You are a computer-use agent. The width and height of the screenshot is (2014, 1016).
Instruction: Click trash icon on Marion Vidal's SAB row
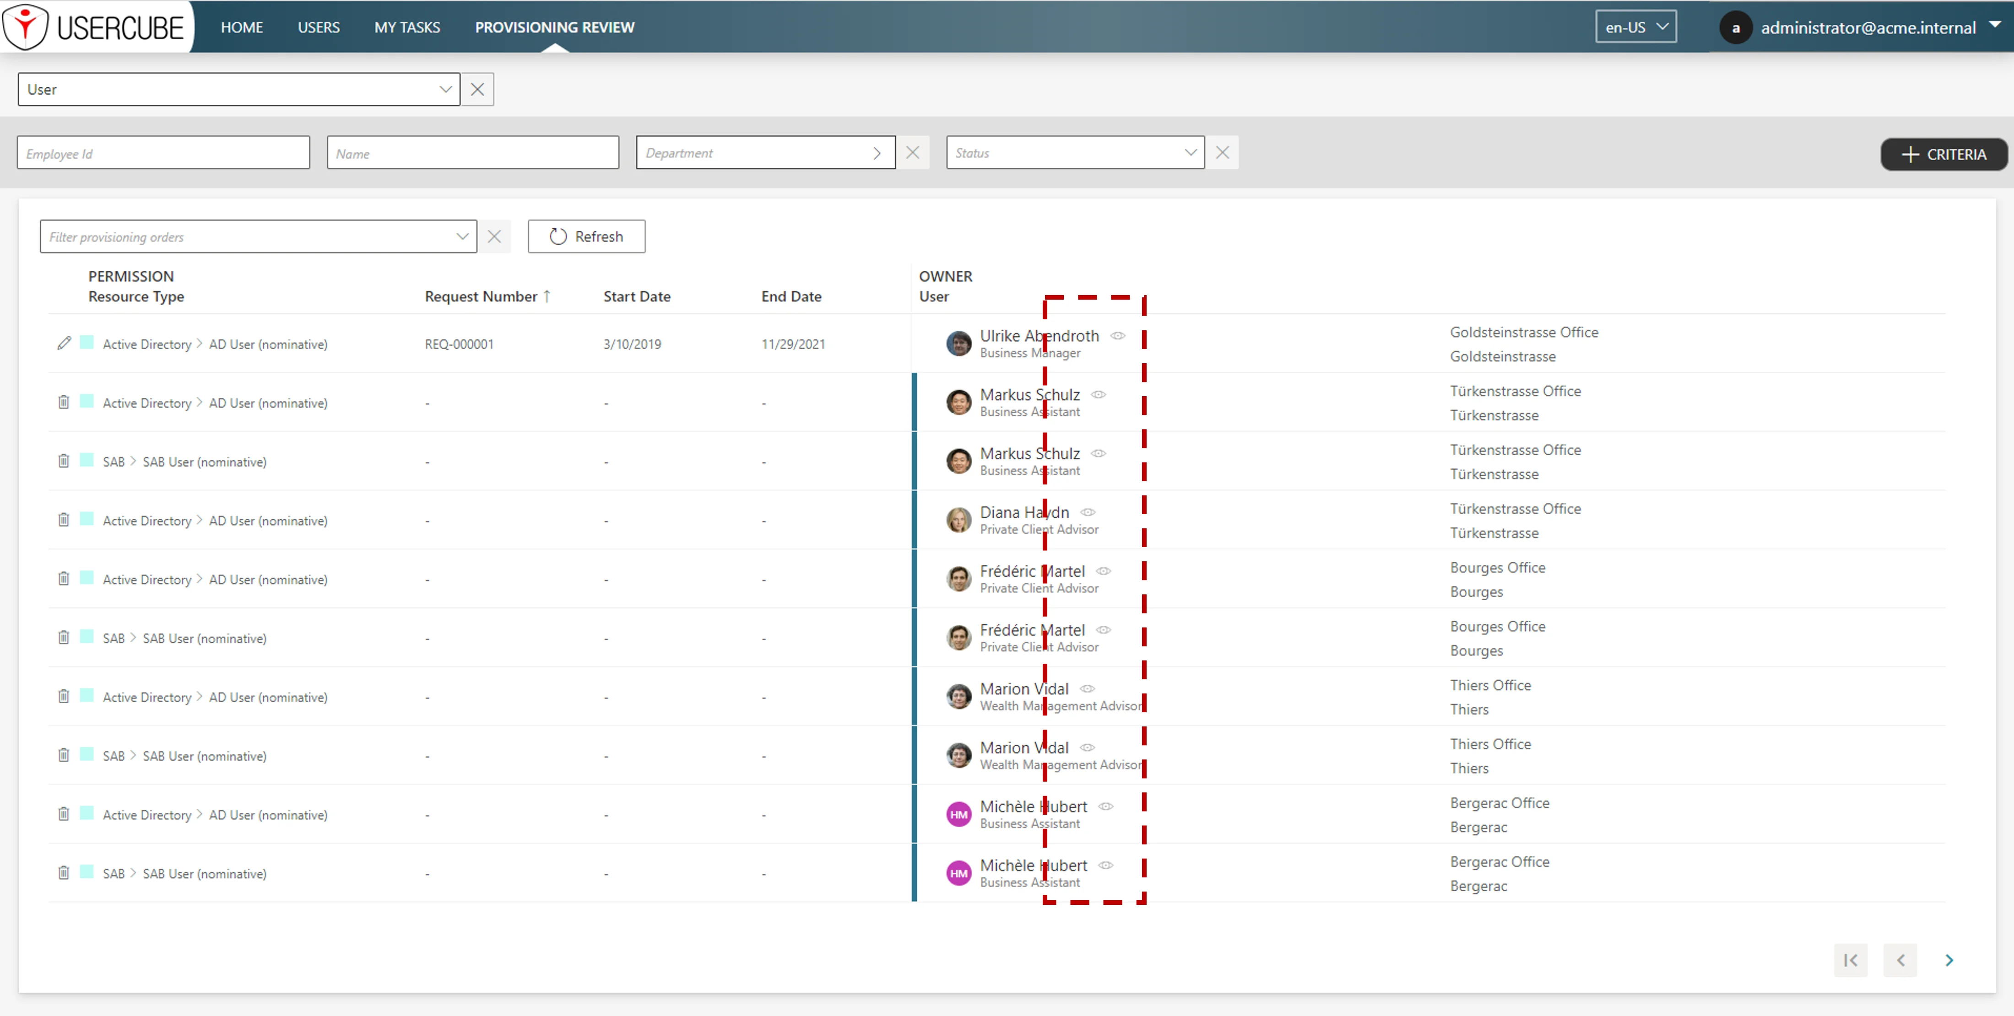(64, 755)
